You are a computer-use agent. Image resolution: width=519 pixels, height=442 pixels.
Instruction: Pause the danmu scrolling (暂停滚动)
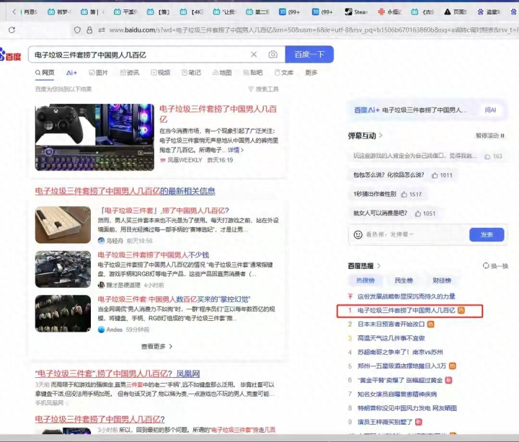coord(490,136)
